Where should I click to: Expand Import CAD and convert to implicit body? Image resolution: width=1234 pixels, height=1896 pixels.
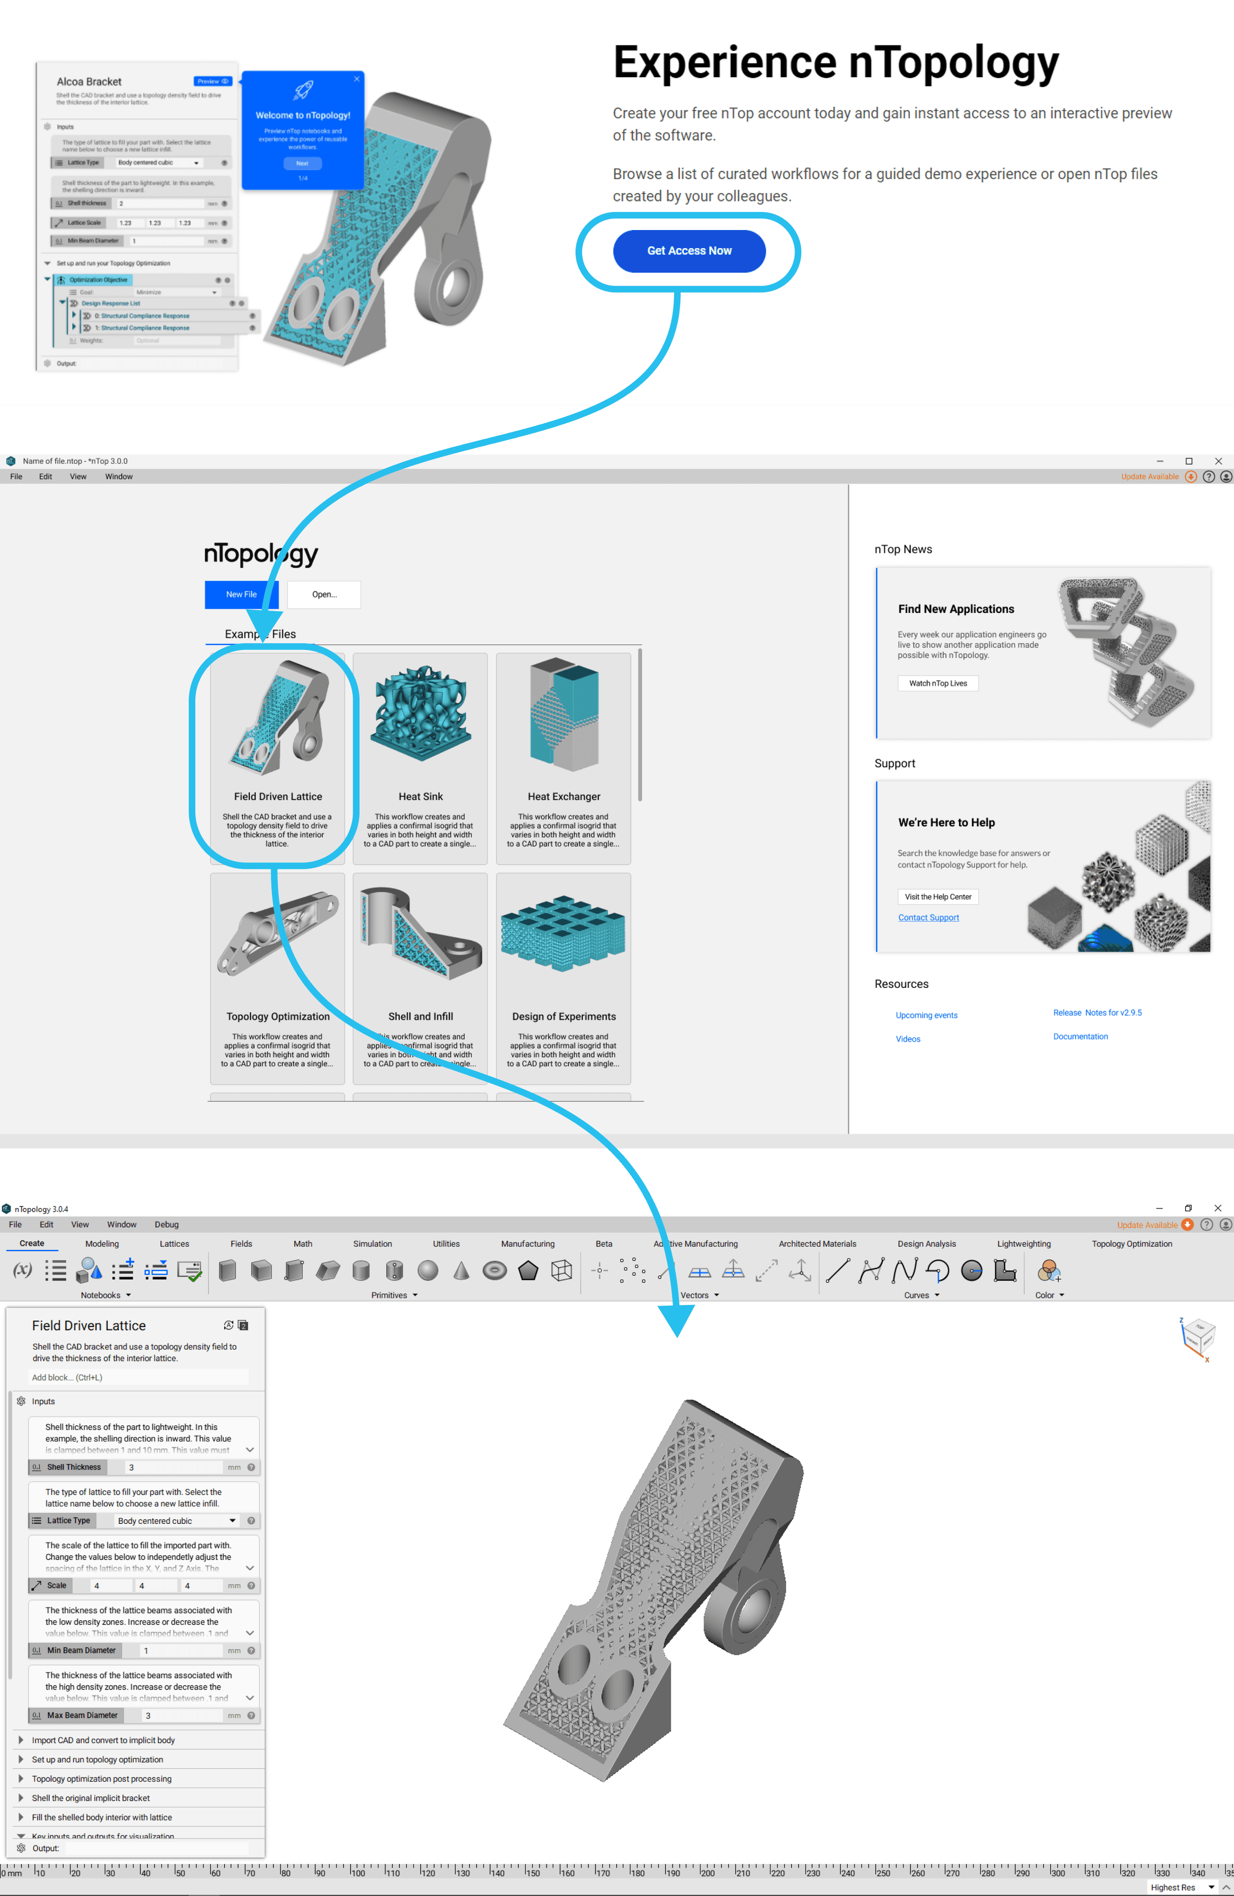click(21, 1740)
